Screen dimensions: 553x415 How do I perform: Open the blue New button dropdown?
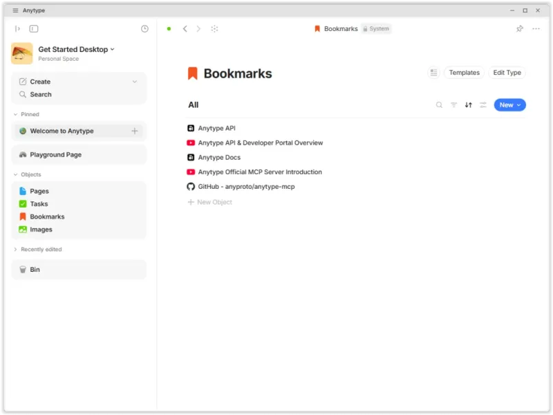519,105
